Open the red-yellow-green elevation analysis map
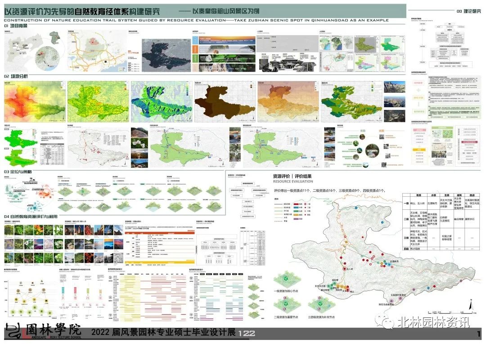The image size is (486, 344). [35, 102]
